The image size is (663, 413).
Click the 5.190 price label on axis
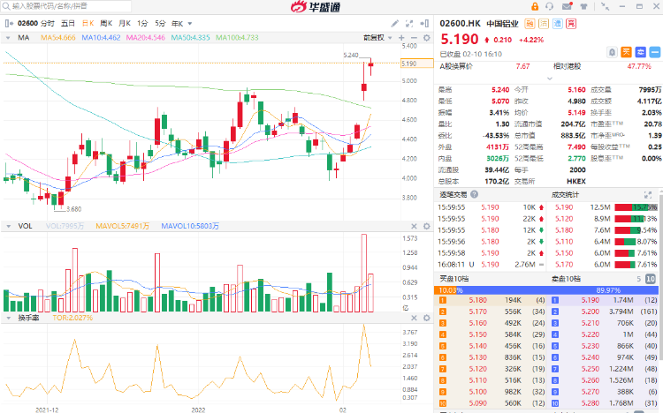click(416, 64)
